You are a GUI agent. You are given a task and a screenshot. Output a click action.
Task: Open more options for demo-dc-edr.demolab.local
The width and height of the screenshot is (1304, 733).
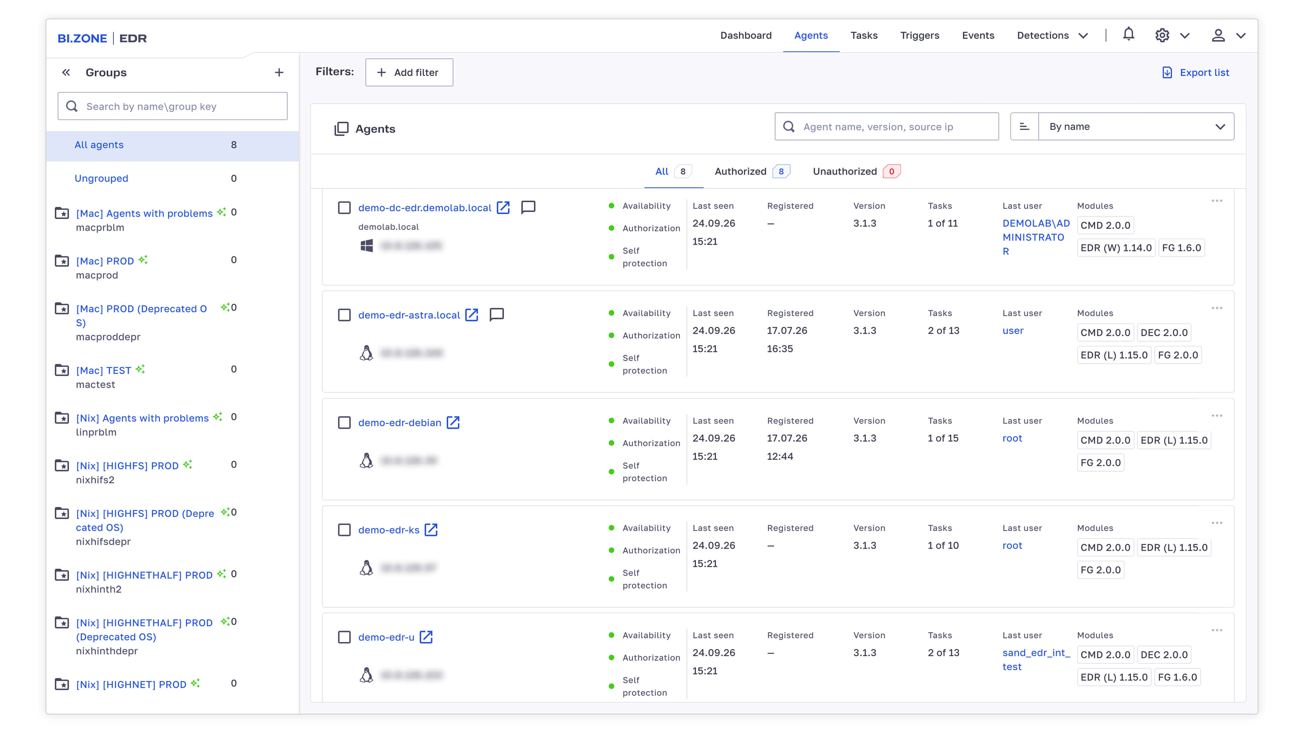click(1217, 201)
